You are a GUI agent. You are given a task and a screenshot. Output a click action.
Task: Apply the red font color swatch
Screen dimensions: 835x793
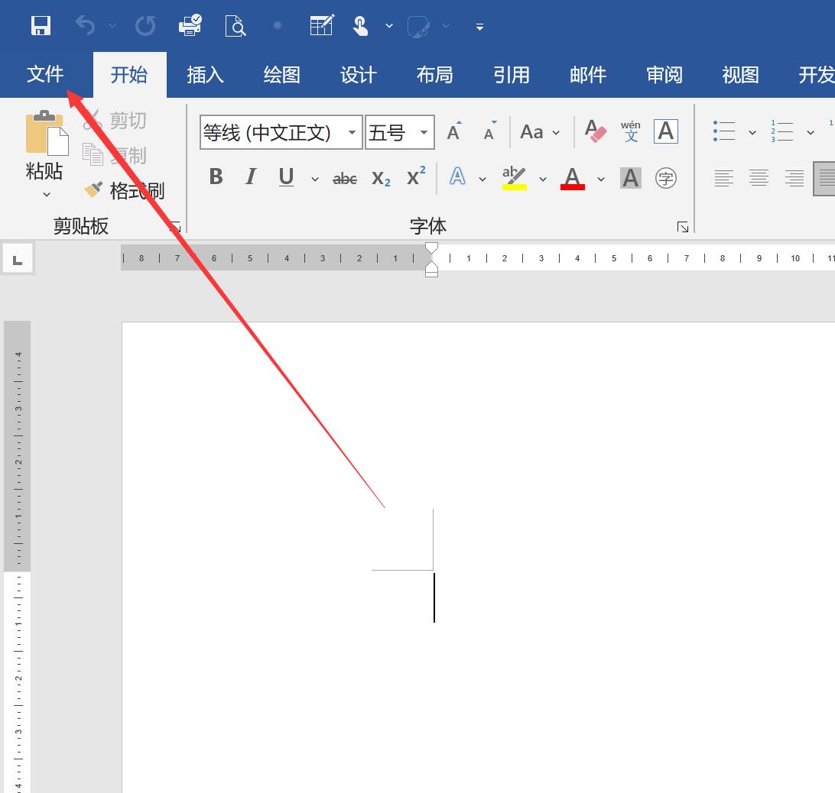pos(573,178)
